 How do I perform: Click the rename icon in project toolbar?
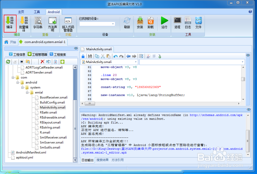pyautogui.click(x=48, y=62)
